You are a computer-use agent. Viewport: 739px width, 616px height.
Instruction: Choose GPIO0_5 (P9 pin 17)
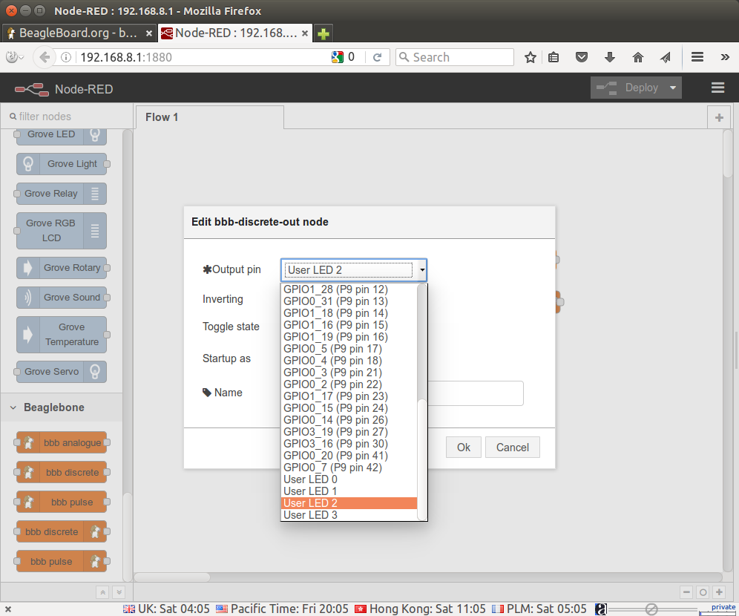349,349
